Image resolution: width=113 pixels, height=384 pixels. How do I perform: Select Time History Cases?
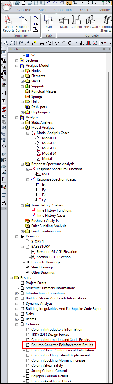coord(51,216)
